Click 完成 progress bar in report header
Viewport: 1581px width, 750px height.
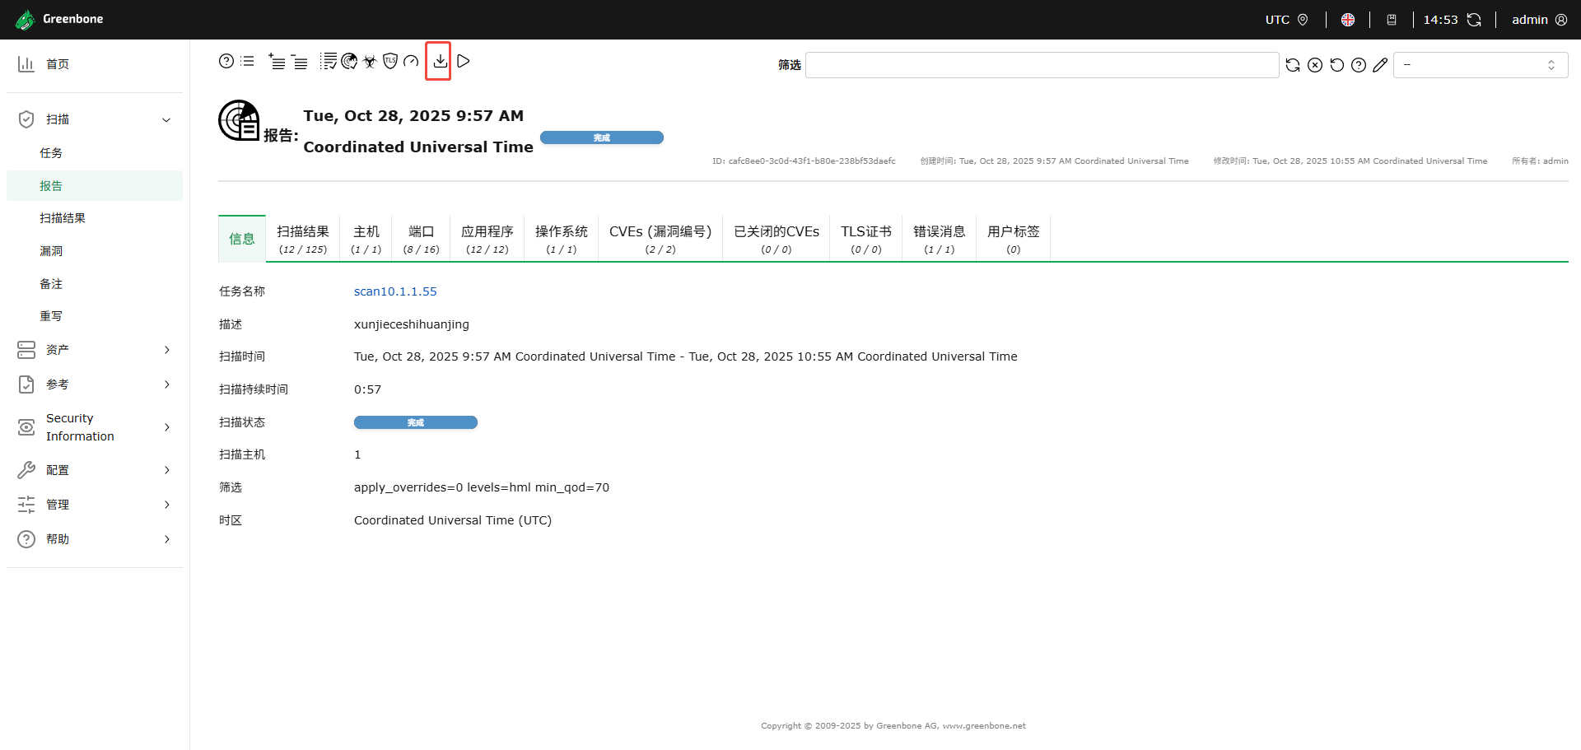[x=602, y=137]
